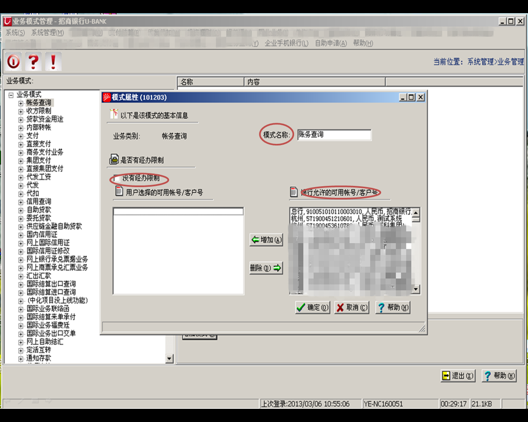Close the 模式属性 dialog

click(x=420, y=97)
